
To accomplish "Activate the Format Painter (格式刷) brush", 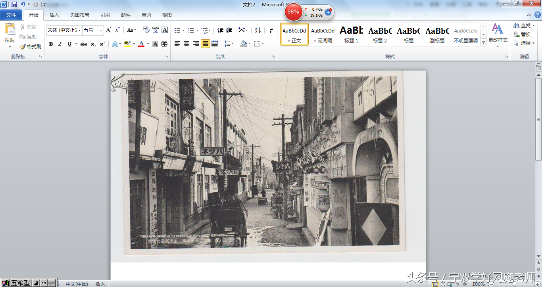I will 31,46.
